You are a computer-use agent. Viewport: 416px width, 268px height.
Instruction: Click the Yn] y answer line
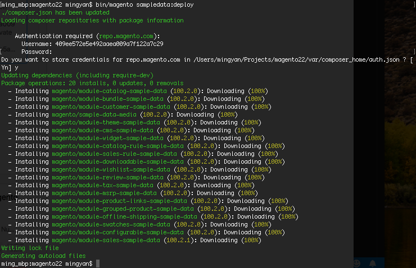(10, 67)
